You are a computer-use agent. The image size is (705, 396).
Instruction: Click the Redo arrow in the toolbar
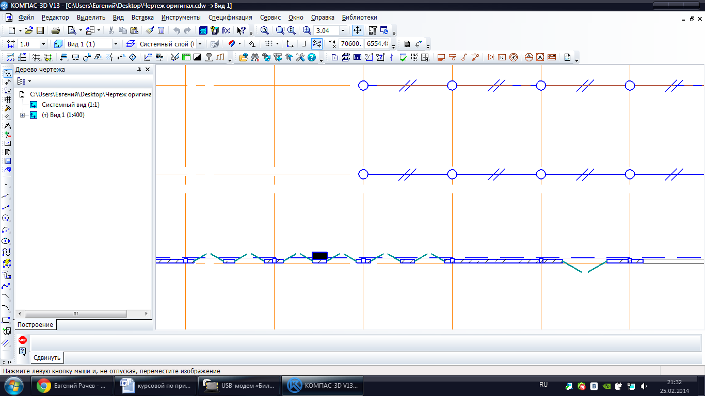[x=187, y=30]
